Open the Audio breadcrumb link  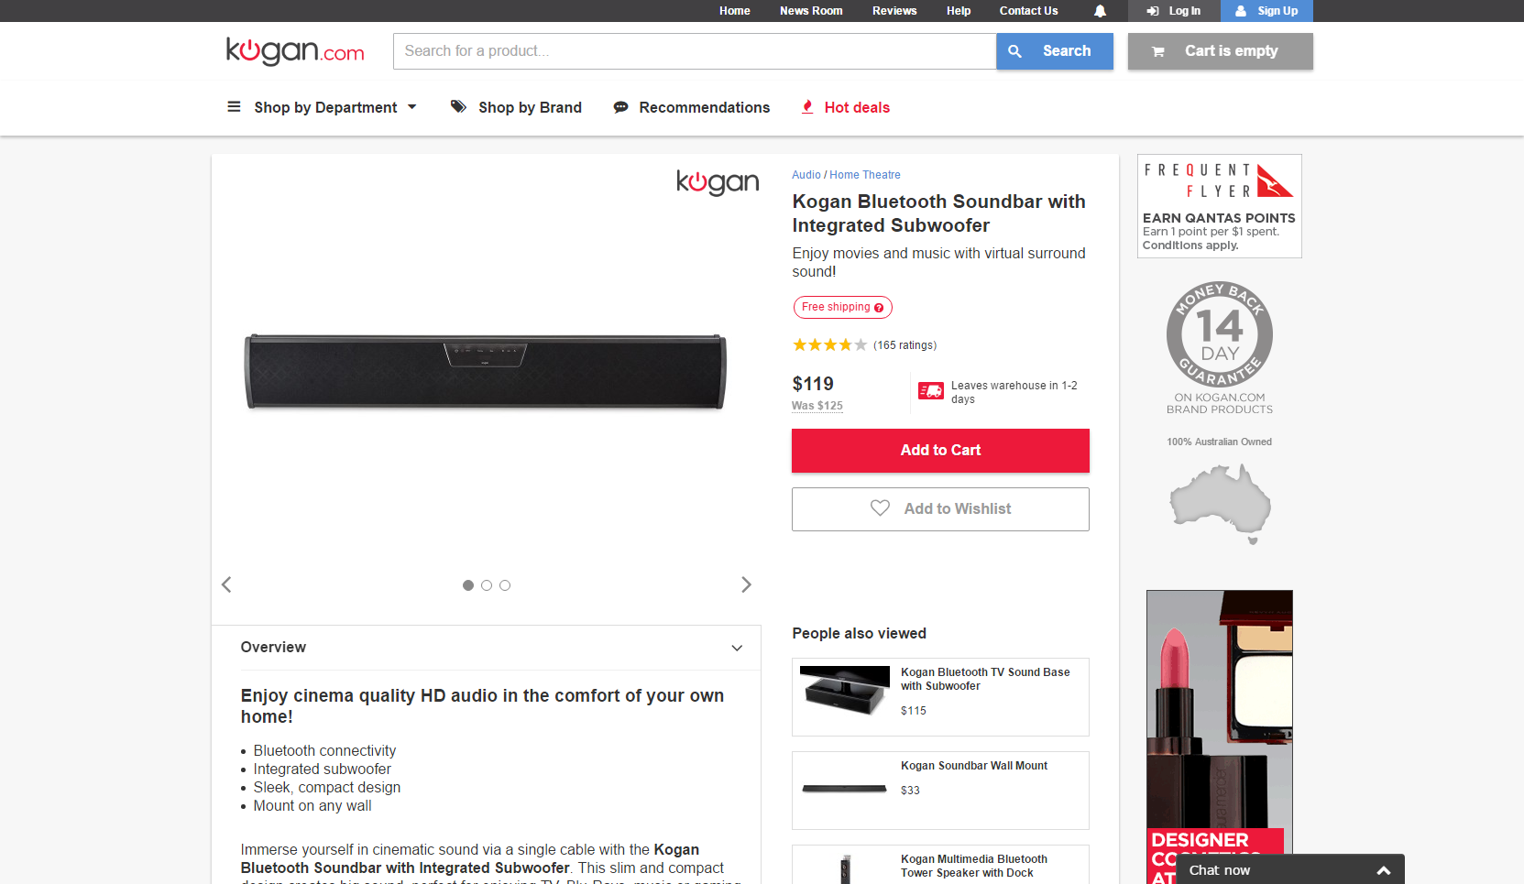806,175
